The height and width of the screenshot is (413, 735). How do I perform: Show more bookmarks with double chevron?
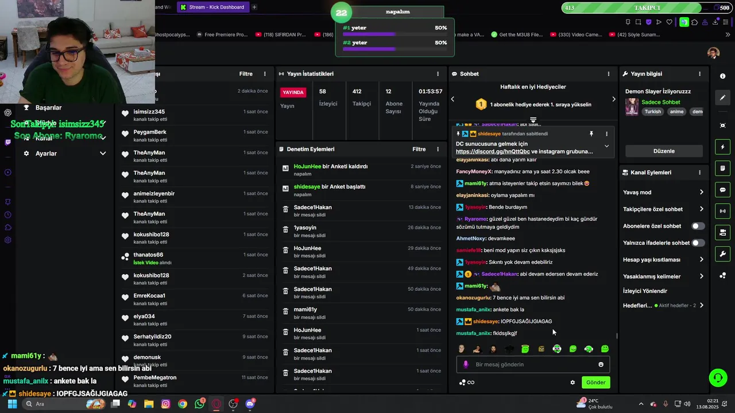727,34
